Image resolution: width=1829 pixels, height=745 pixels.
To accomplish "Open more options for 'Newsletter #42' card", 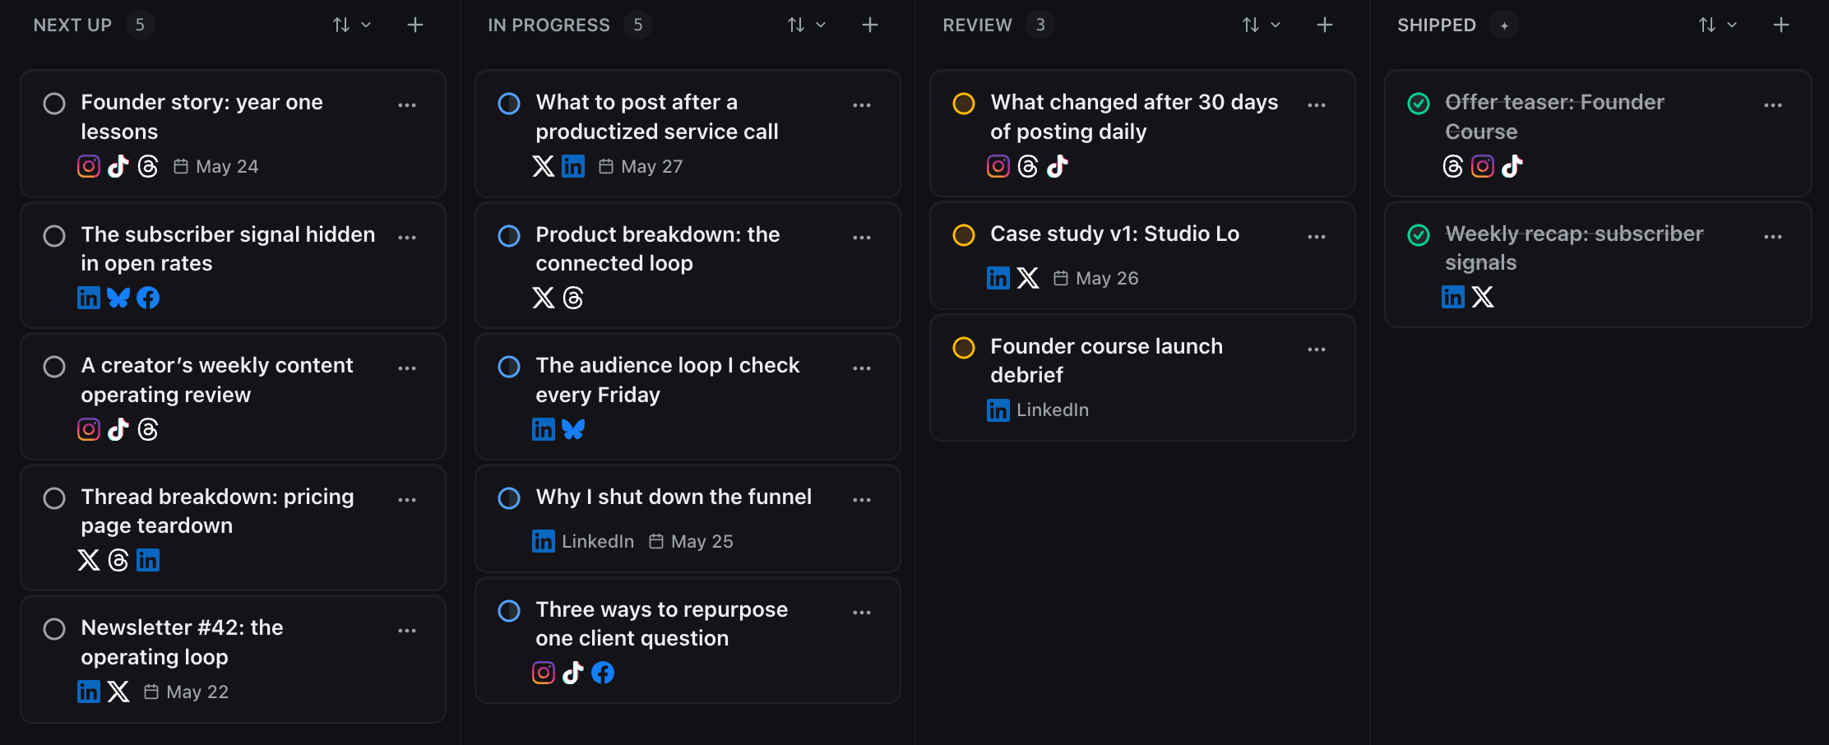I will click(x=407, y=631).
